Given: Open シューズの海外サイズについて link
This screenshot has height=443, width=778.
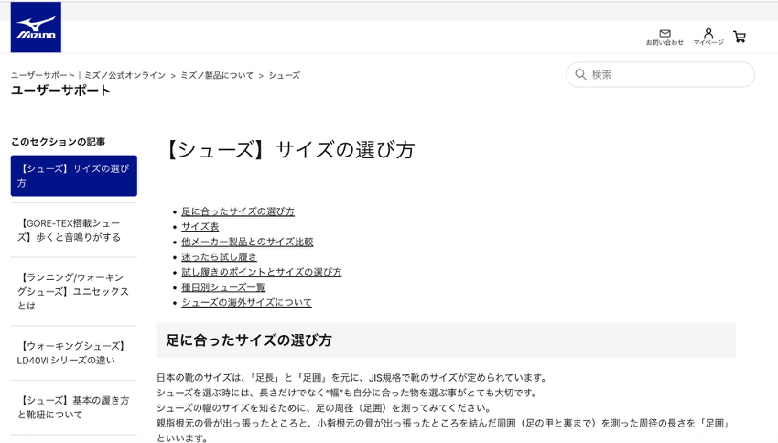Looking at the screenshot, I should click(x=246, y=302).
